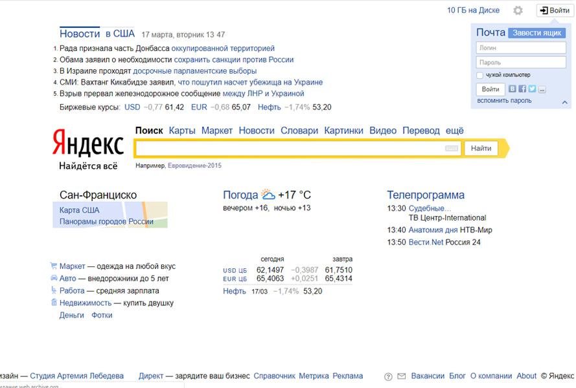Image resolution: width=576 pixels, height=388 pixels.
Task: Open the on-screen keyboard icon in search
Action: click(x=452, y=149)
